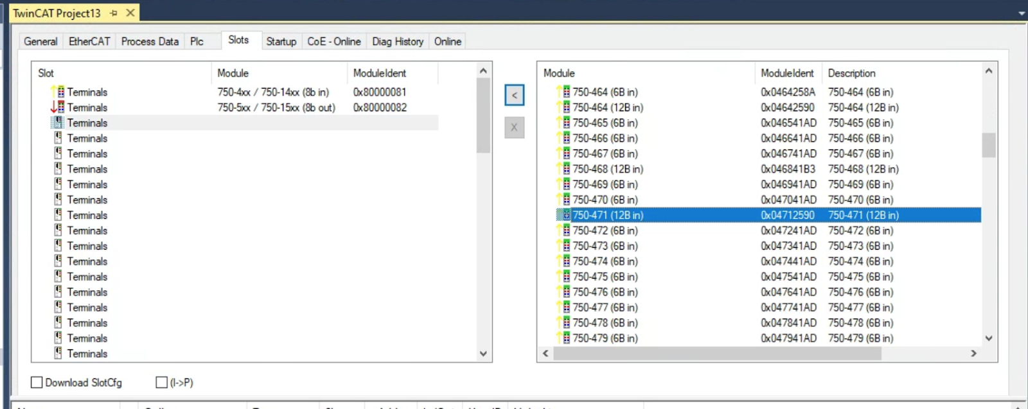Screen dimensions: 1028x409
Task: Click module list vertical scrollbar thumb
Action: click(989, 144)
